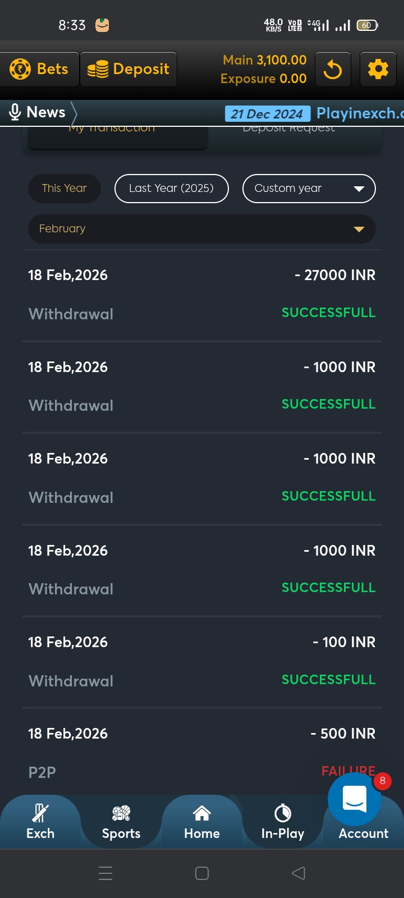This screenshot has width=404, height=898.
Task: Open the February month dropdown
Action: click(x=202, y=229)
